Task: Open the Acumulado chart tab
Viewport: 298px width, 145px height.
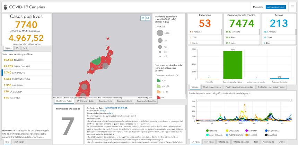Action: tap(268, 142)
